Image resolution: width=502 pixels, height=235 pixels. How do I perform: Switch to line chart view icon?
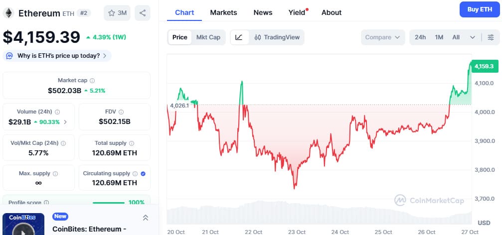pos(239,37)
